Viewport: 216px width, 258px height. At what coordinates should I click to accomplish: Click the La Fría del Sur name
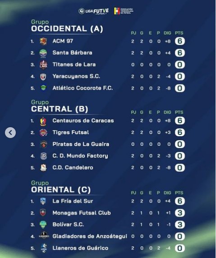(x=73, y=201)
